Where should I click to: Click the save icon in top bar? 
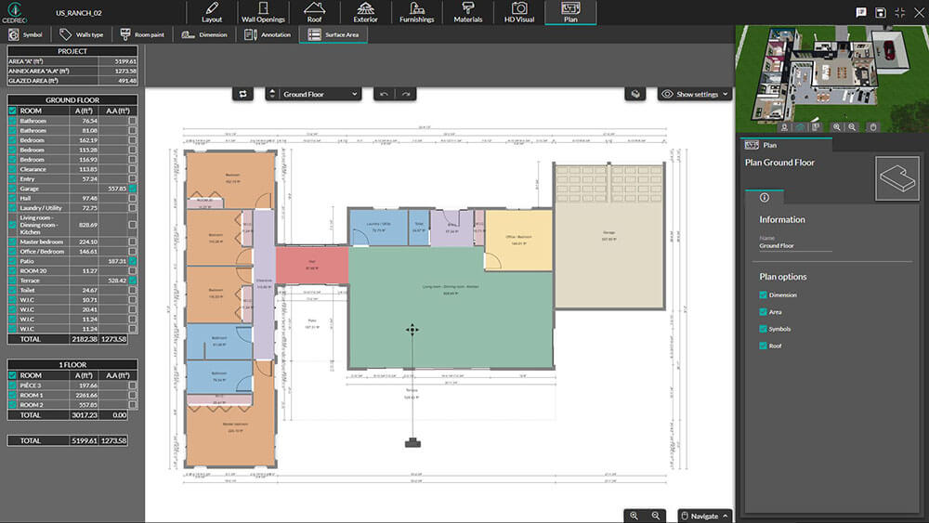tap(880, 12)
